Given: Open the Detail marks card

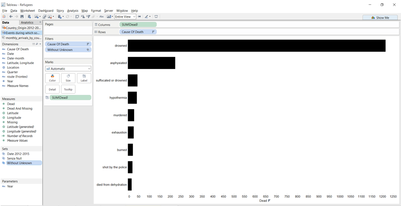Looking at the screenshot, I should (52, 90).
